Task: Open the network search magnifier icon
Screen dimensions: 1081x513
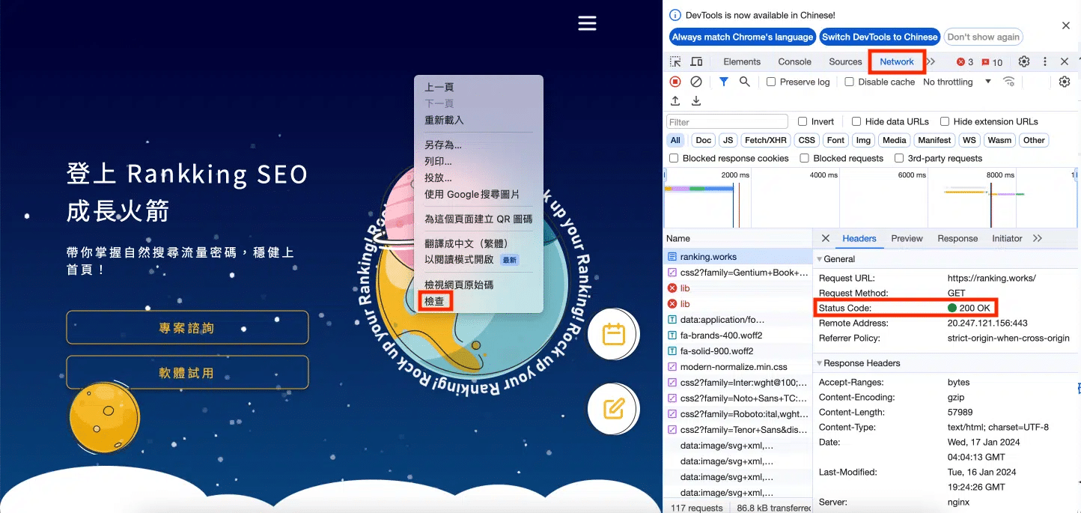Action: pos(745,82)
